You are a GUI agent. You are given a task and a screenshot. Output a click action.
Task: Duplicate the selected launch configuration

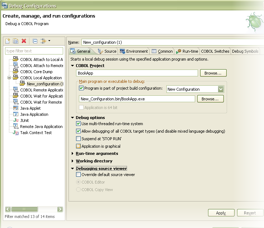click(15, 41)
